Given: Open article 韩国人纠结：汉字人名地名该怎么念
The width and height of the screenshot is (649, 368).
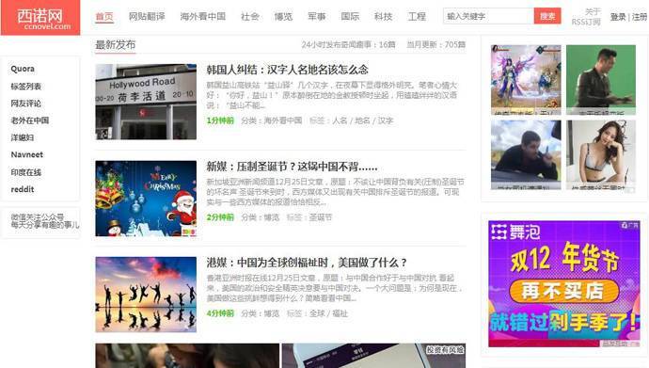Looking at the screenshot, I should (287, 70).
